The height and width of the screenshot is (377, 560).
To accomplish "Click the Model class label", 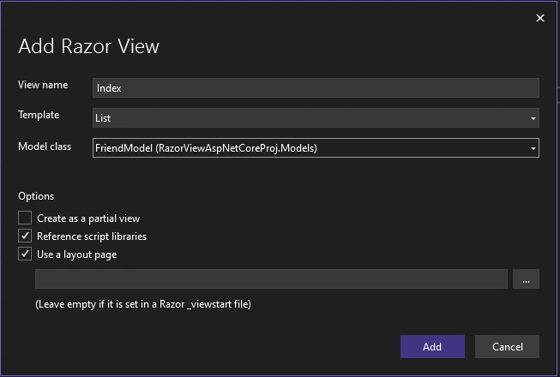I will click(45, 147).
